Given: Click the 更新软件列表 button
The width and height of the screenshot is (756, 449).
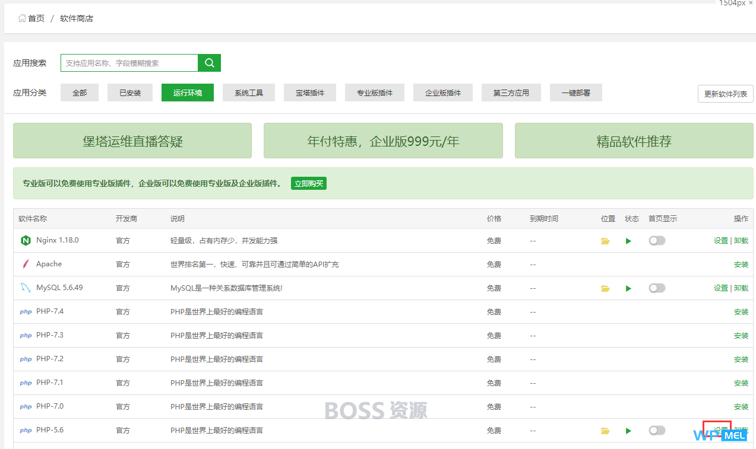Looking at the screenshot, I should point(726,94).
